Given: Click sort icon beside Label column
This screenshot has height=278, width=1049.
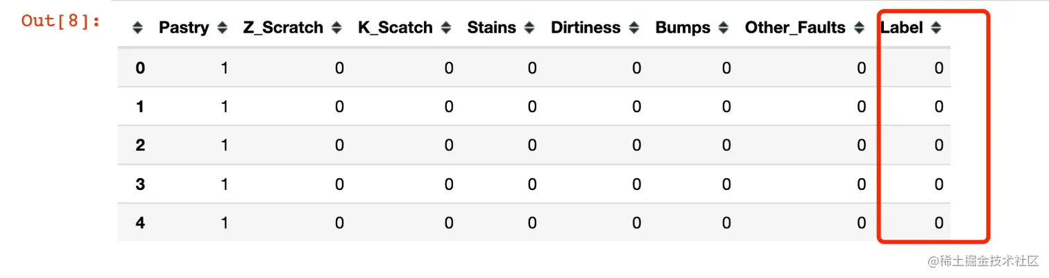Looking at the screenshot, I should click(x=936, y=28).
